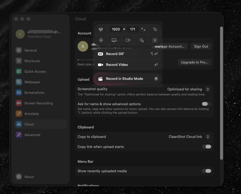This screenshot has height=194, width=241.
Task: Click the clapperboard Studio Mode icon
Action: pos(100,79)
